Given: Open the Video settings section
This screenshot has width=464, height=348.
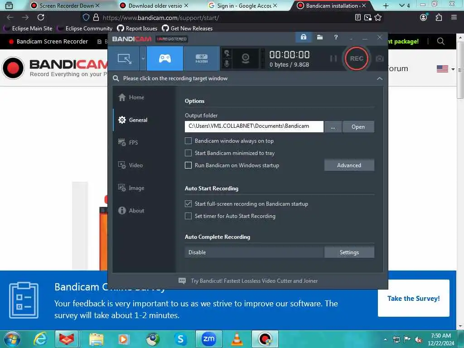Looking at the screenshot, I should click(130, 165).
